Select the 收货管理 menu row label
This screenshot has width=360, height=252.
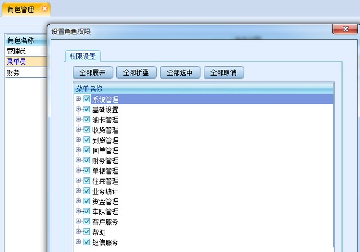coord(105,130)
